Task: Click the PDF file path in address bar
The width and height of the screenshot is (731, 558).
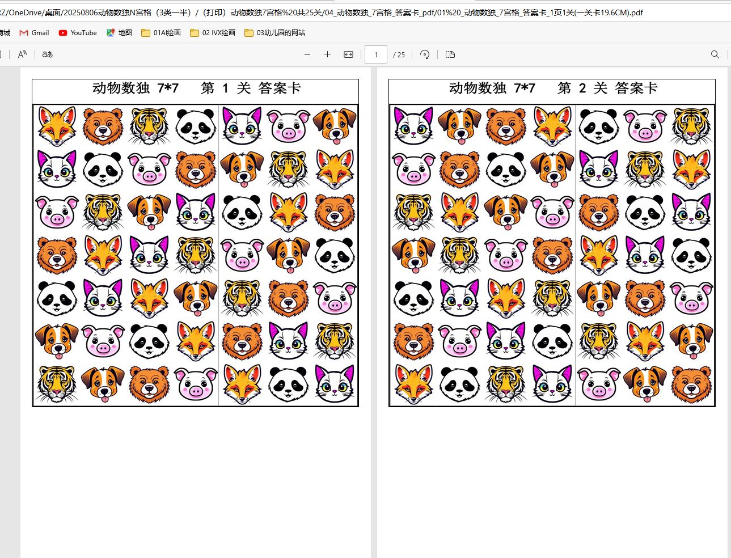Action: 322,12
